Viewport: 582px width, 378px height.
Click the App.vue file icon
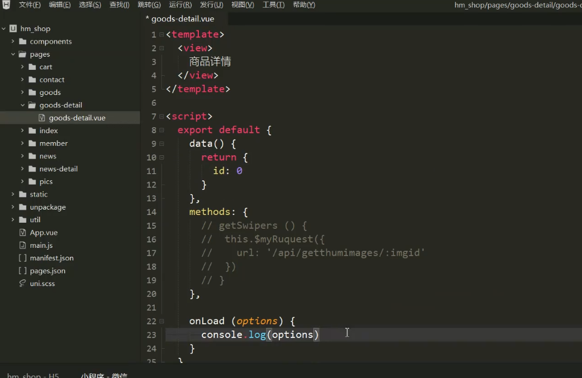(x=23, y=232)
